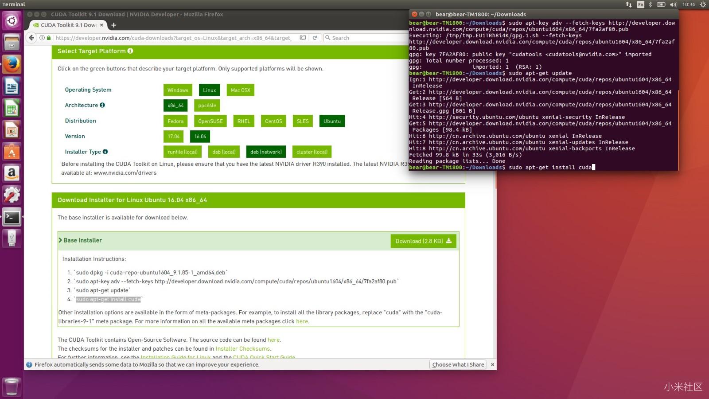This screenshot has height=399, width=709.
Task: Open Ubuntu Software Center icon
Action: pyautogui.click(x=12, y=151)
